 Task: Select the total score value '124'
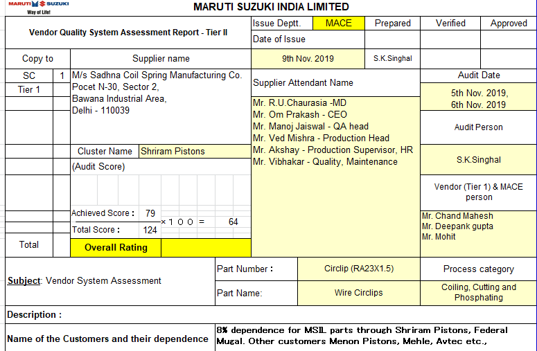point(150,230)
